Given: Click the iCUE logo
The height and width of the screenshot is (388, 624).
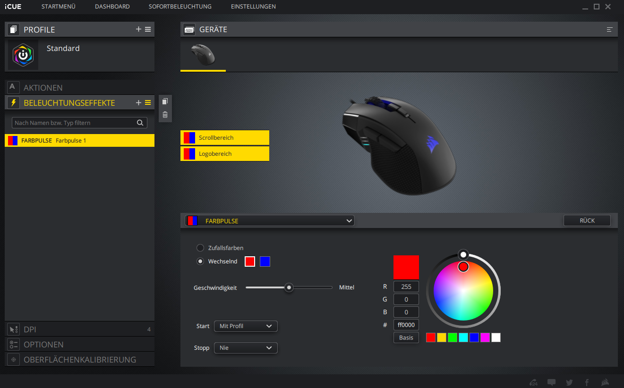Looking at the screenshot, I should tap(13, 7).
